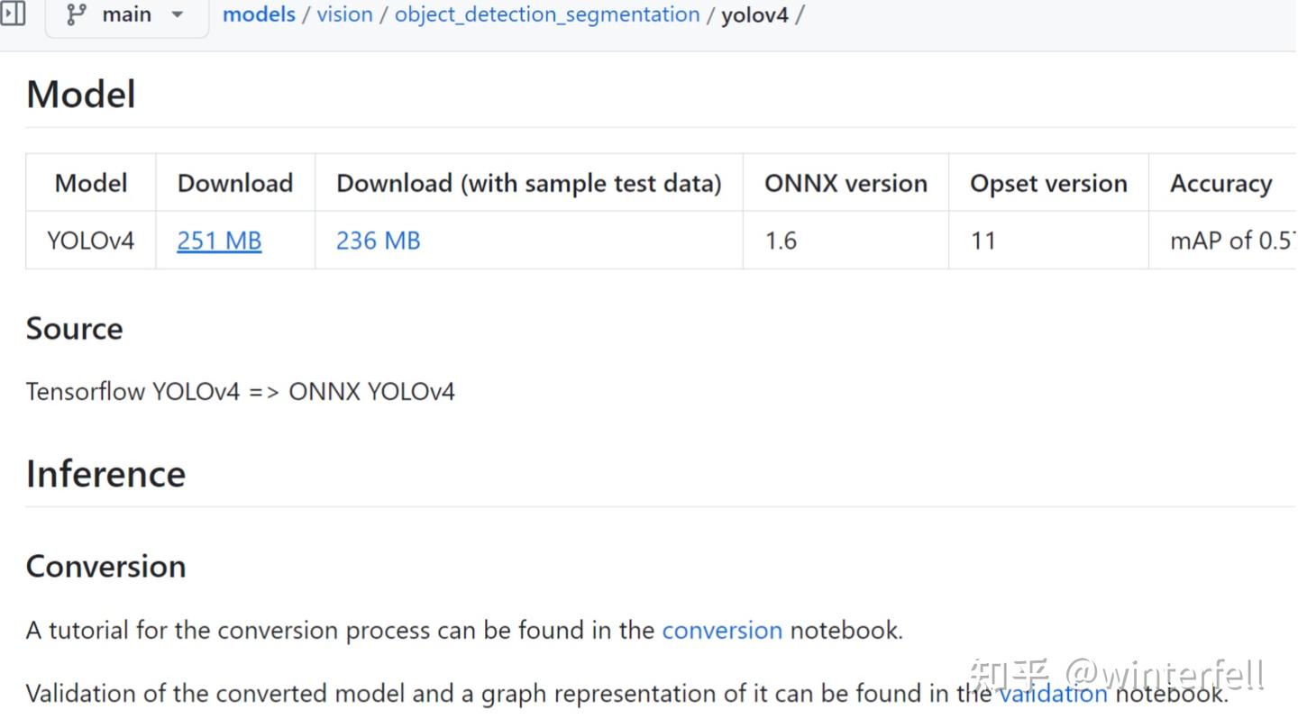Open the validation notebook link
The image size is (1298, 728).
(x=1052, y=693)
